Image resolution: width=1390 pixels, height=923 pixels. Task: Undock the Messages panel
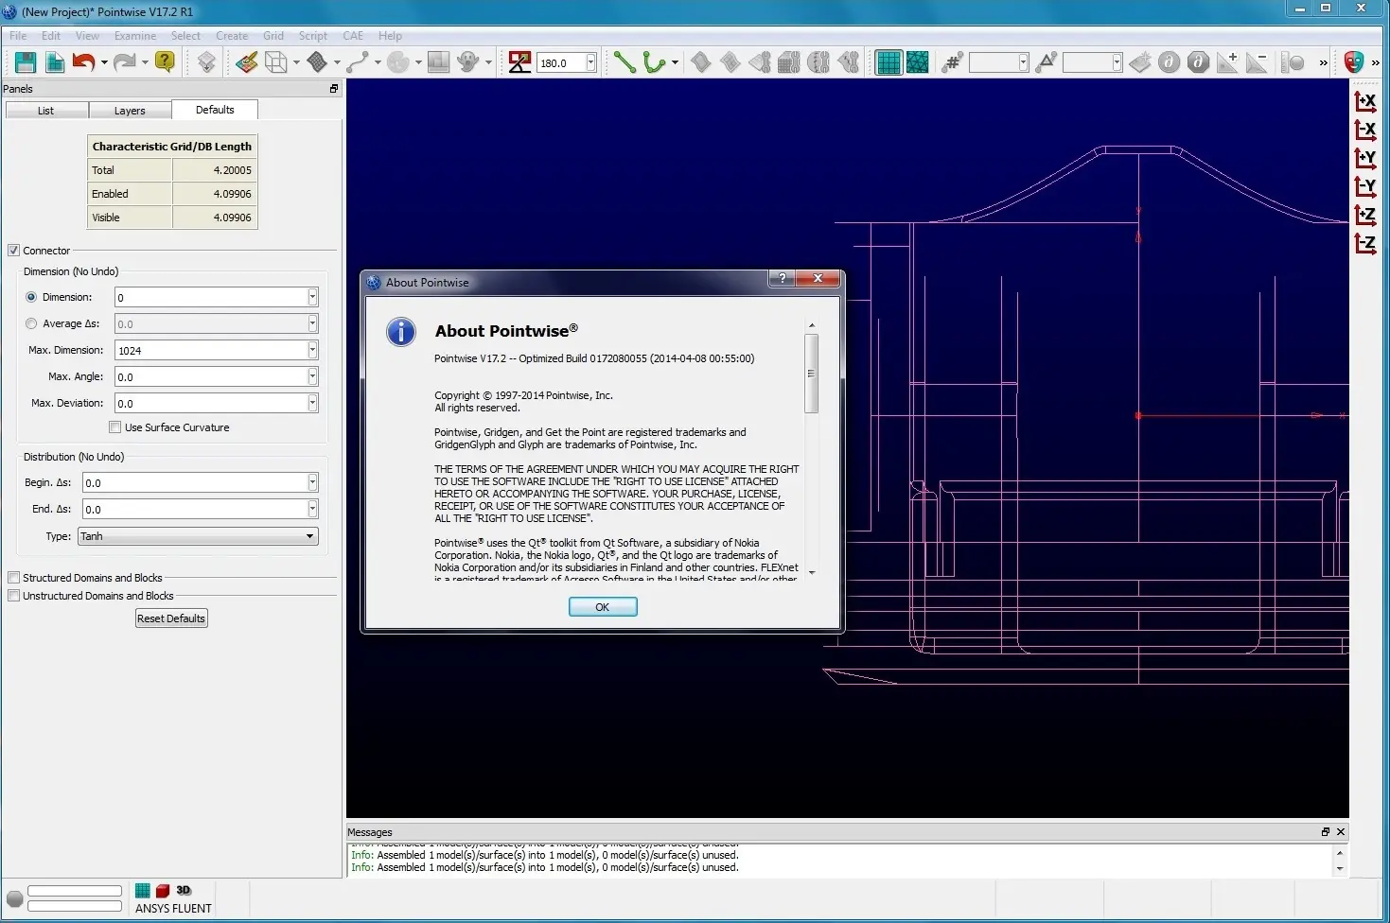pos(1326,832)
